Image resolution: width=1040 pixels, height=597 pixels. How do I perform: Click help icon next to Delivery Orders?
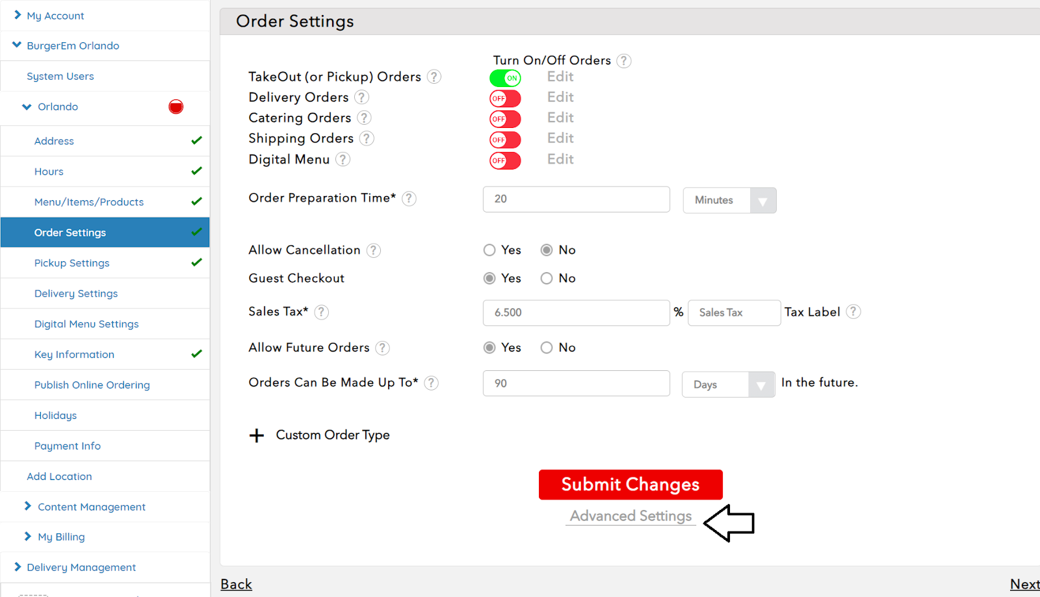pyautogui.click(x=362, y=97)
